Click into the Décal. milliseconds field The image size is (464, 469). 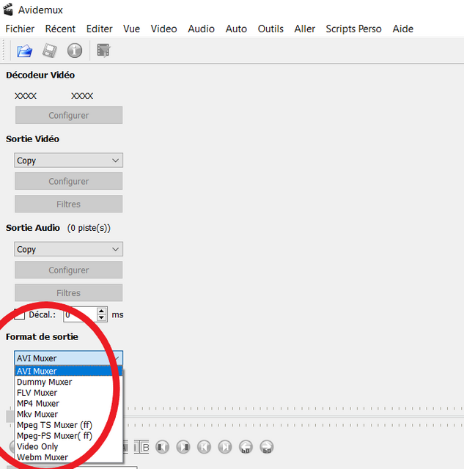(80, 314)
